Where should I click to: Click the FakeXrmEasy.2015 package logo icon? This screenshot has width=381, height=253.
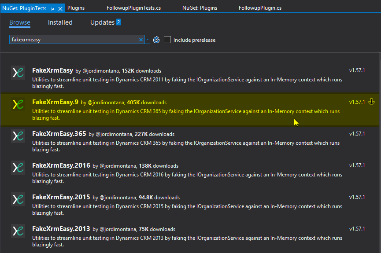coord(18,199)
